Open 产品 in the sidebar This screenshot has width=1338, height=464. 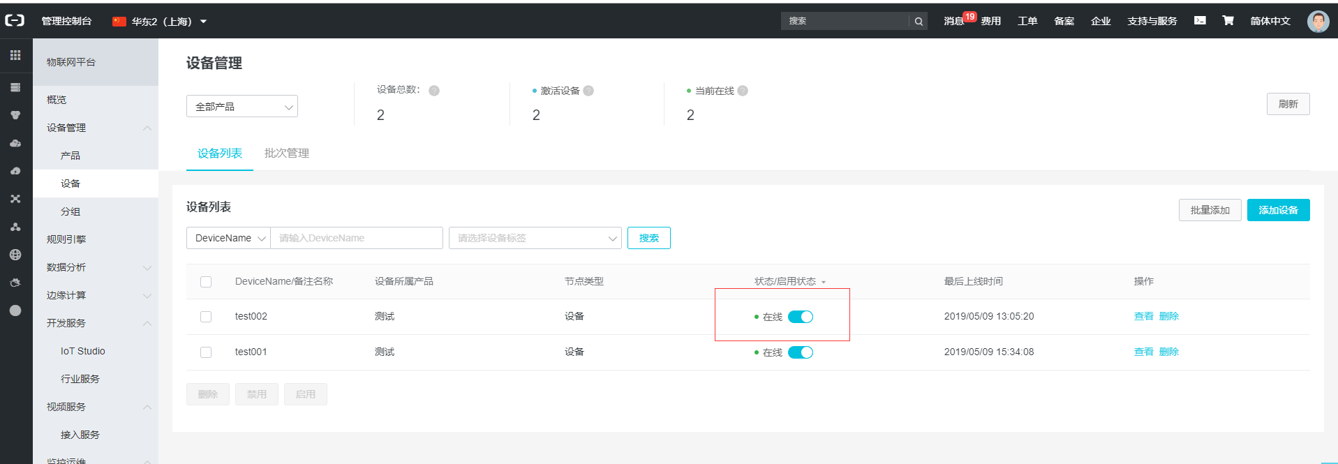pos(70,156)
